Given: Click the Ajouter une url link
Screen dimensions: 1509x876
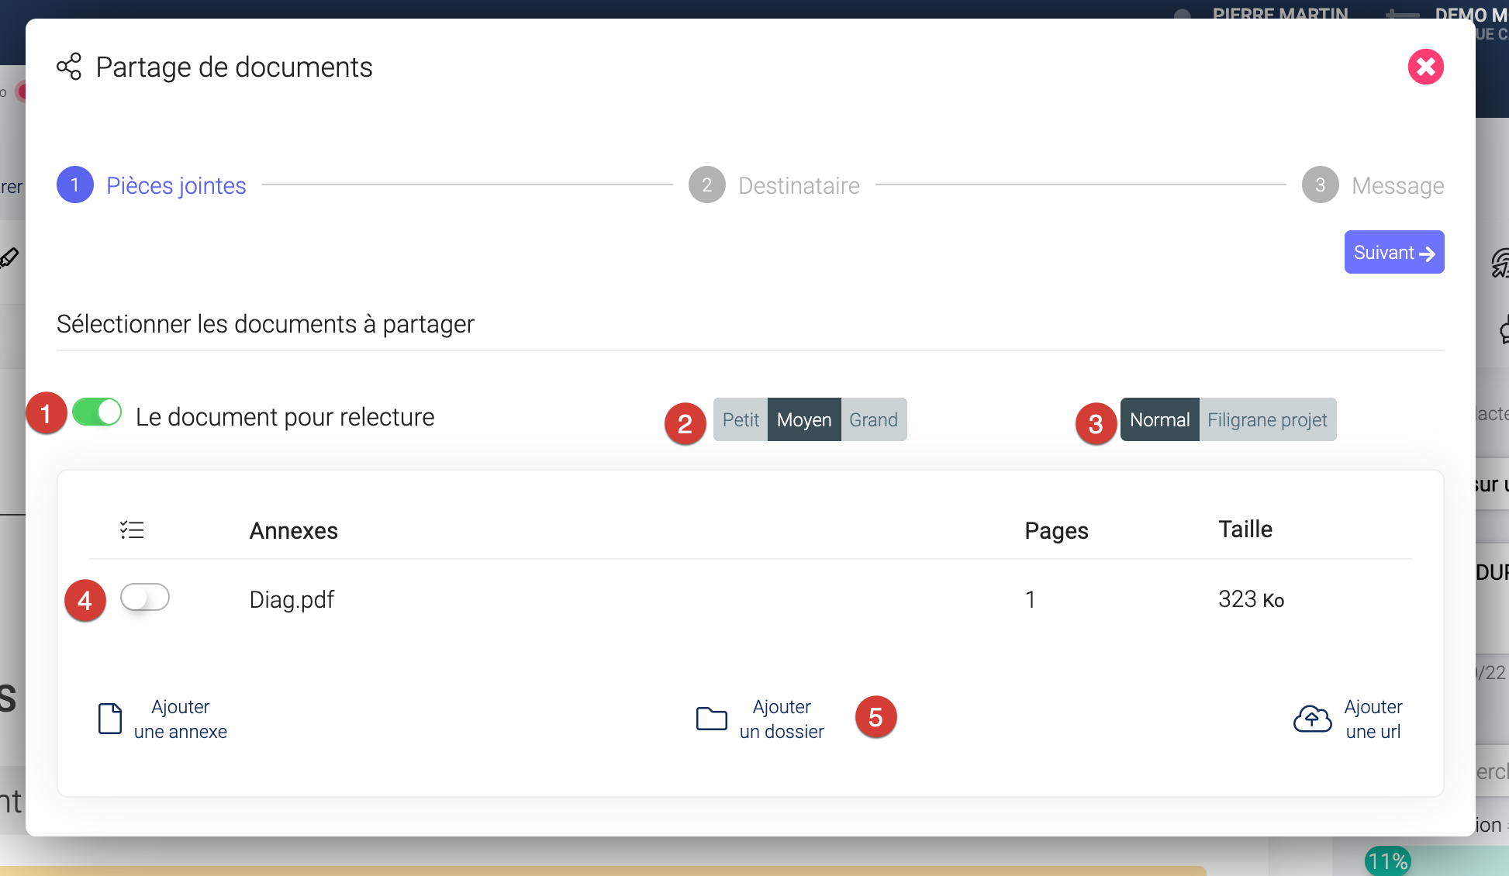Looking at the screenshot, I should point(1373,719).
